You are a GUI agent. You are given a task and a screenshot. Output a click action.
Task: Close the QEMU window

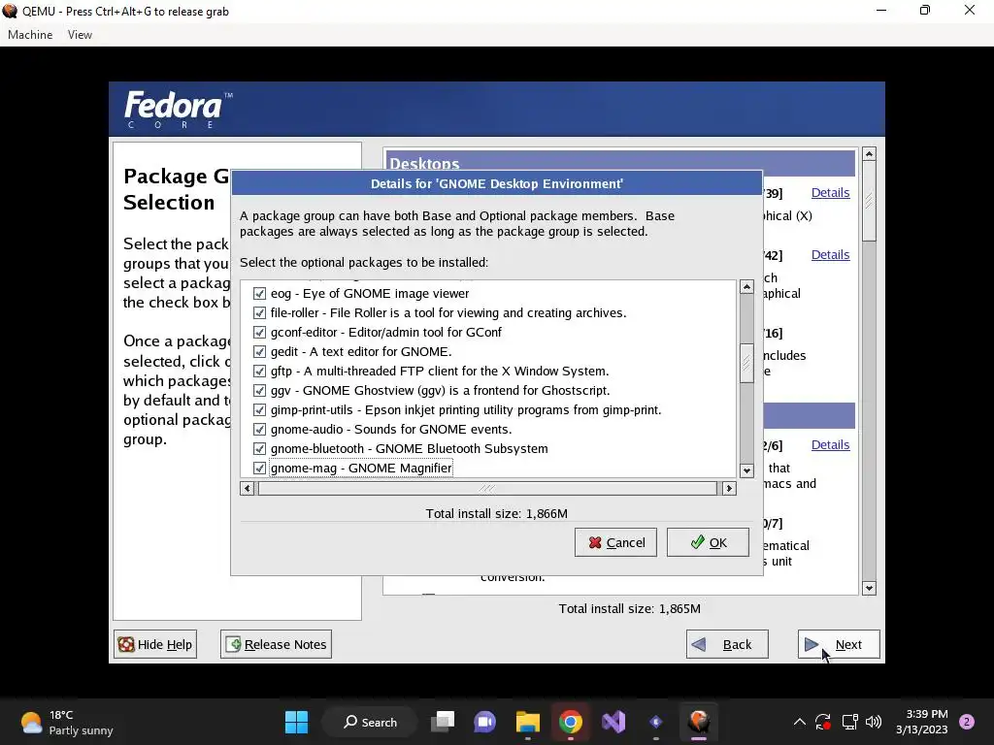[970, 11]
